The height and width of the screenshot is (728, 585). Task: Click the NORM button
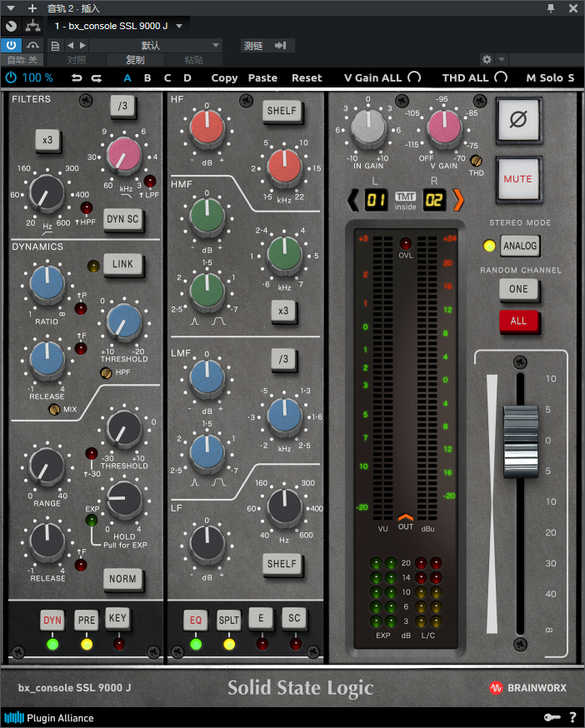pyautogui.click(x=122, y=579)
